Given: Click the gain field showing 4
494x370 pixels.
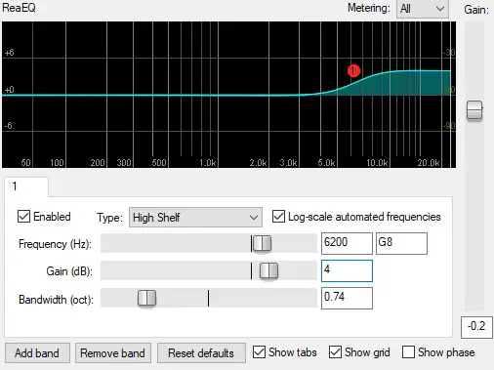Looking at the screenshot, I should pos(347,270).
